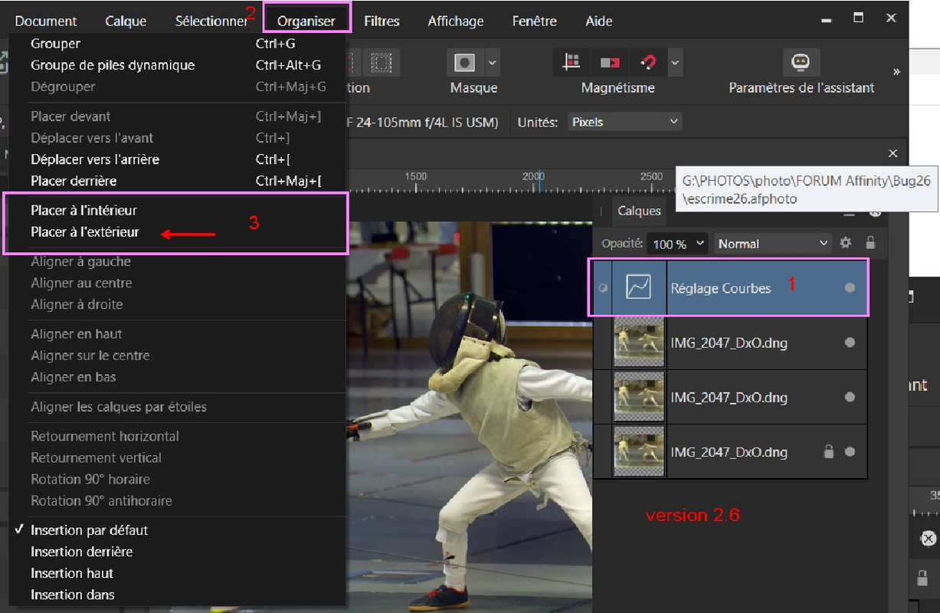Screen dimensions: 940x613
Task: Choose Placer à l'intérieur
Action: pos(176,210)
